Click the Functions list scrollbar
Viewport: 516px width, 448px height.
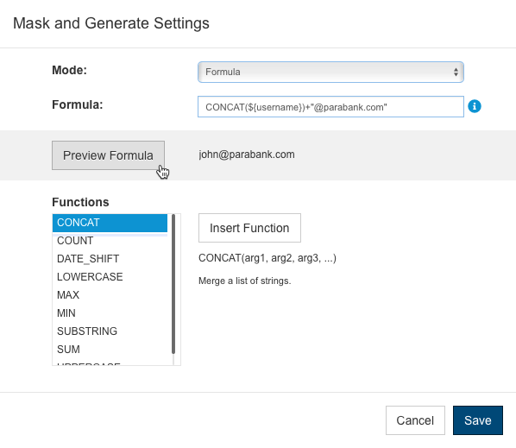(173, 284)
